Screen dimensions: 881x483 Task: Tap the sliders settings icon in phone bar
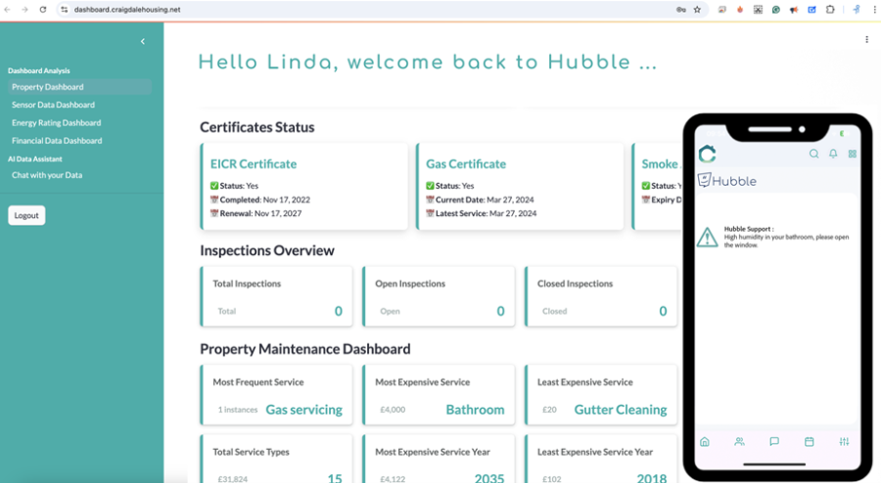point(844,442)
